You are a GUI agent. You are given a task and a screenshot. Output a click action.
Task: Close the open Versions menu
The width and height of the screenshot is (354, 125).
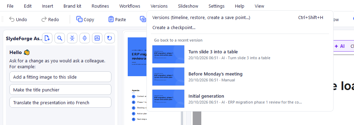(159, 6)
